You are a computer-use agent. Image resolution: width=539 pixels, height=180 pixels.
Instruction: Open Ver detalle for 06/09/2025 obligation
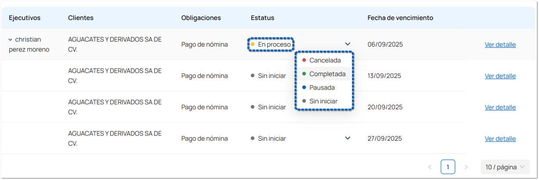pos(500,44)
